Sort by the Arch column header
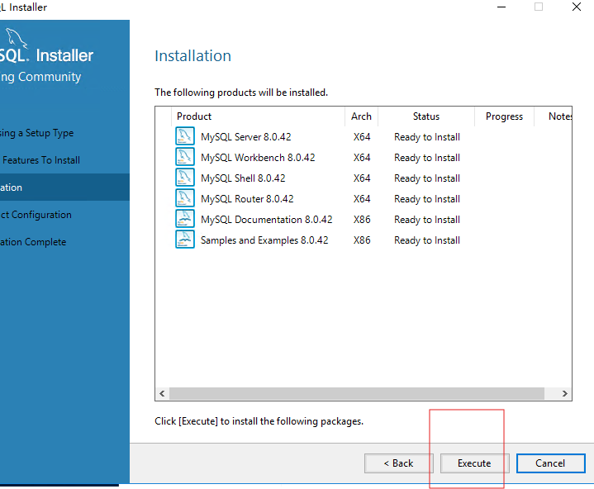The image size is (594, 489). (361, 116)
